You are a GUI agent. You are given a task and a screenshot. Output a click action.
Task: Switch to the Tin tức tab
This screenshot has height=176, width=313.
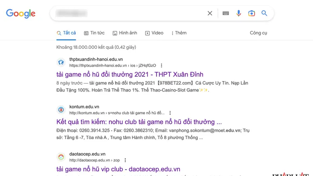tap(94, 33)
